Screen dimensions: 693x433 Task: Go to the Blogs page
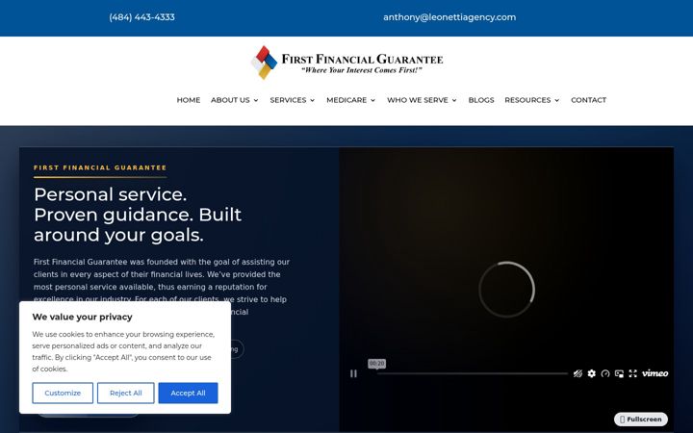(481, 100)
